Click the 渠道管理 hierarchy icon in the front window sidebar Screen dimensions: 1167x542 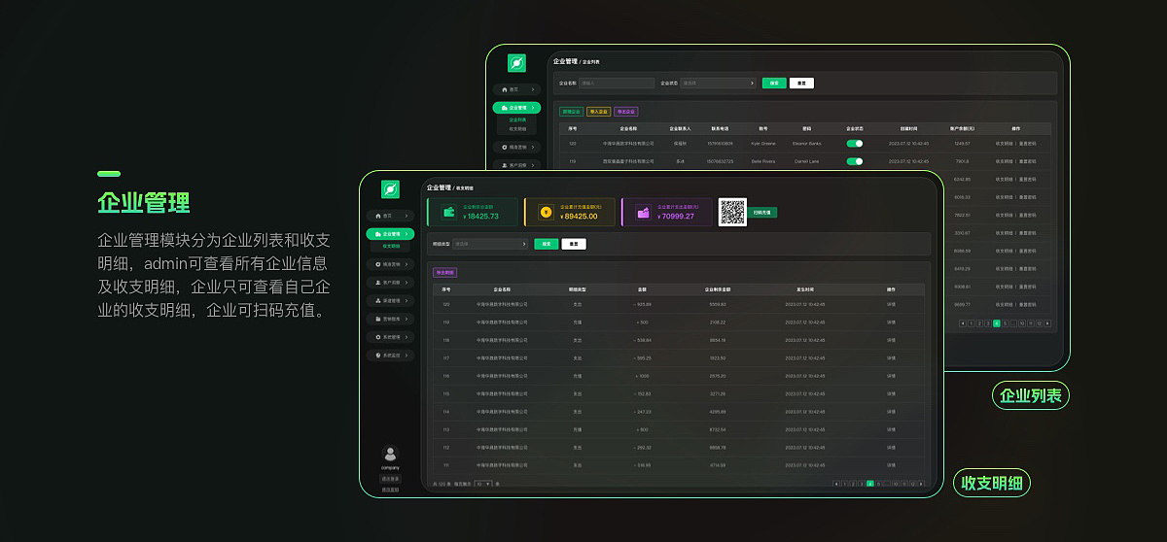tap(377, 300)
